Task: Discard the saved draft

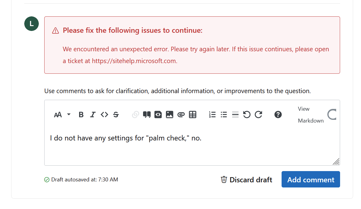Action: (246, 180)
